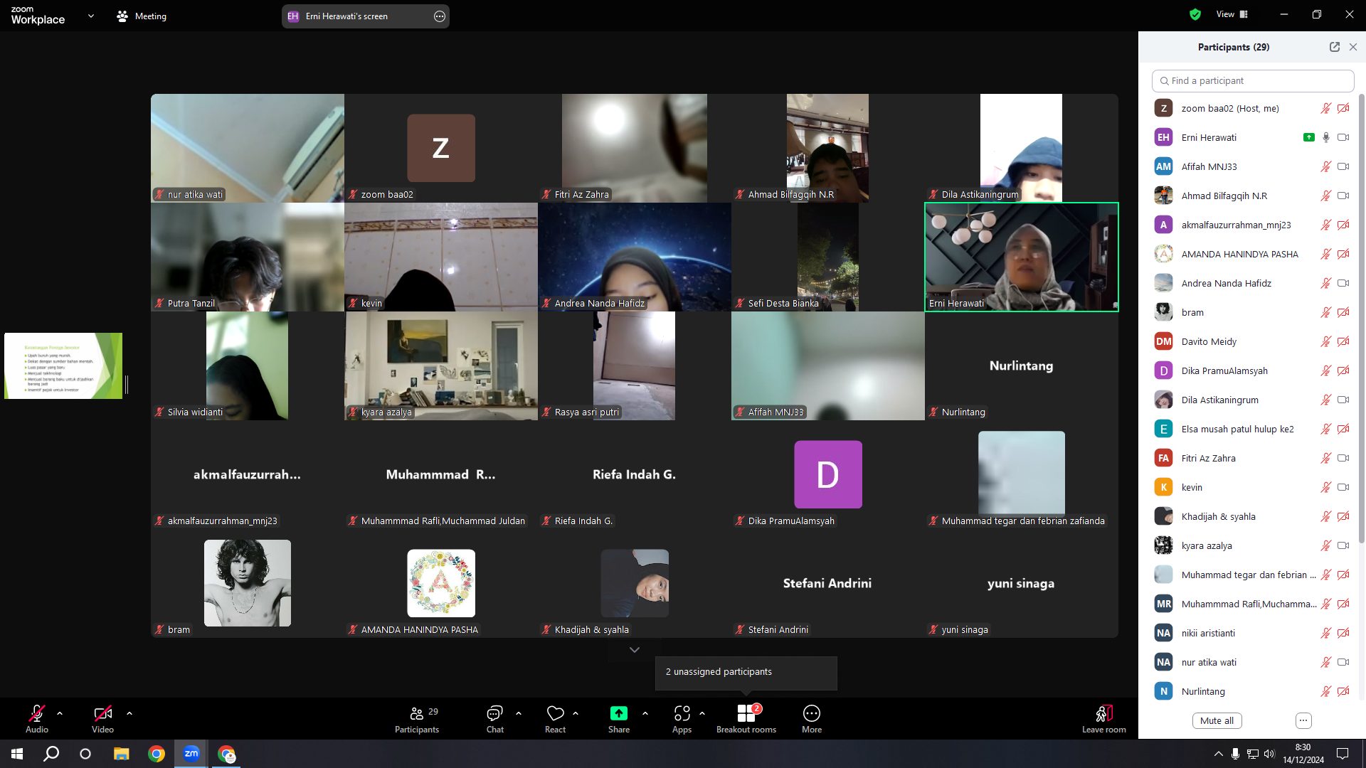Click the Erni Herawati's screen tab
Image resolution: width=1366 pixels, height=768 pixels.
point(365,16)
